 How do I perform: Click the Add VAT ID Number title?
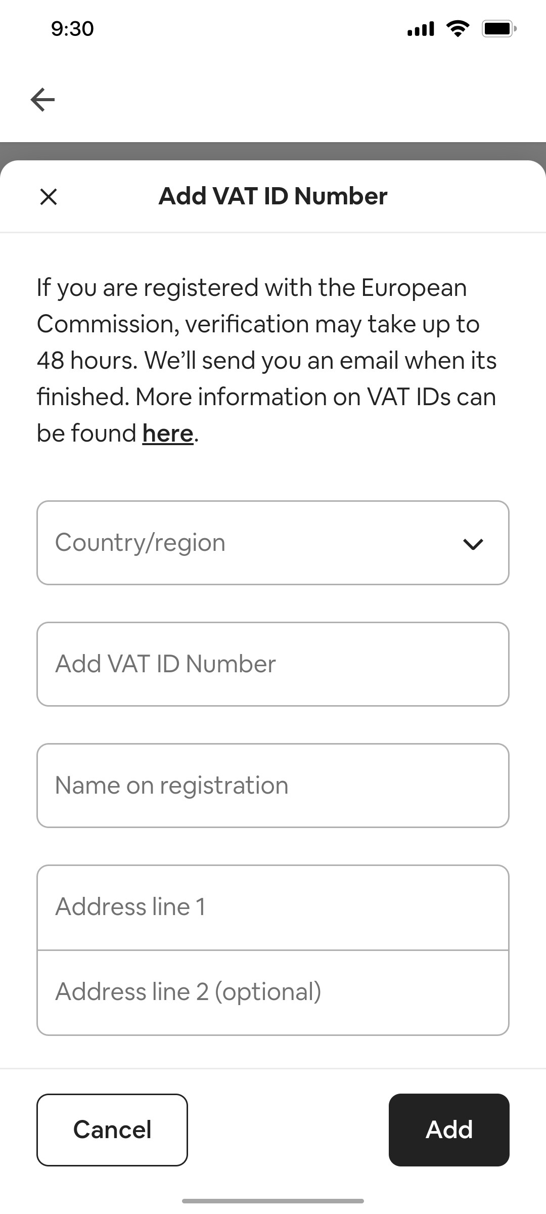point(272,196)
